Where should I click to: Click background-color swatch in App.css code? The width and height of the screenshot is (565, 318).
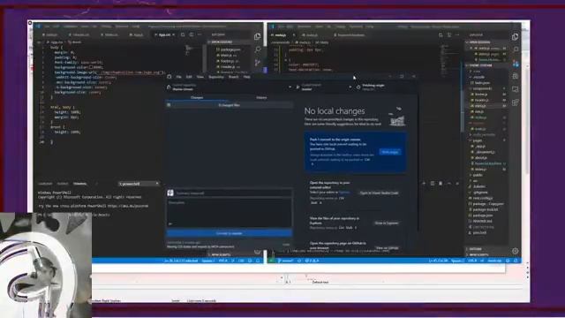point(91,67)
